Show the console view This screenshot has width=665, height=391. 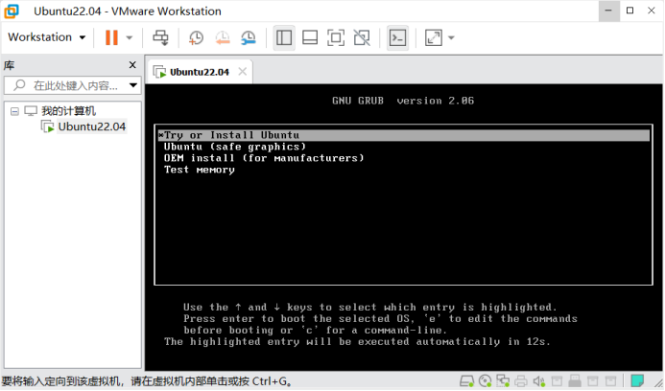tap(398, 37)
